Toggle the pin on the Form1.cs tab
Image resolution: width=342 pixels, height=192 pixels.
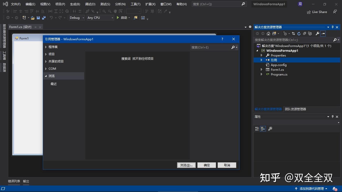tap(35, 27)
